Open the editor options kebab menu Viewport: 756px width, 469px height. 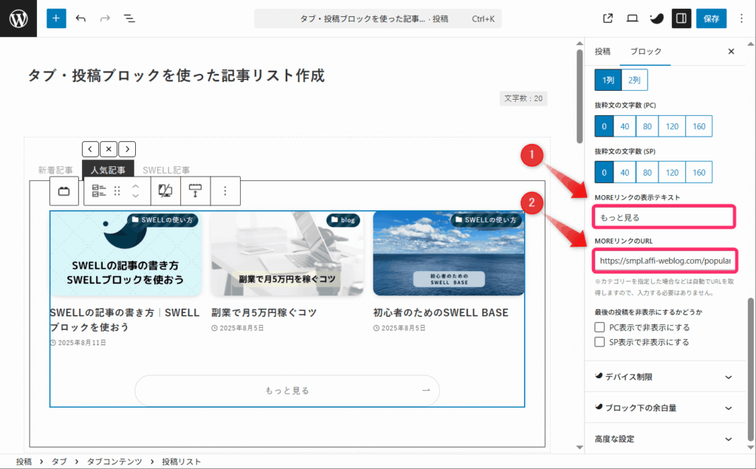(741, 18)
